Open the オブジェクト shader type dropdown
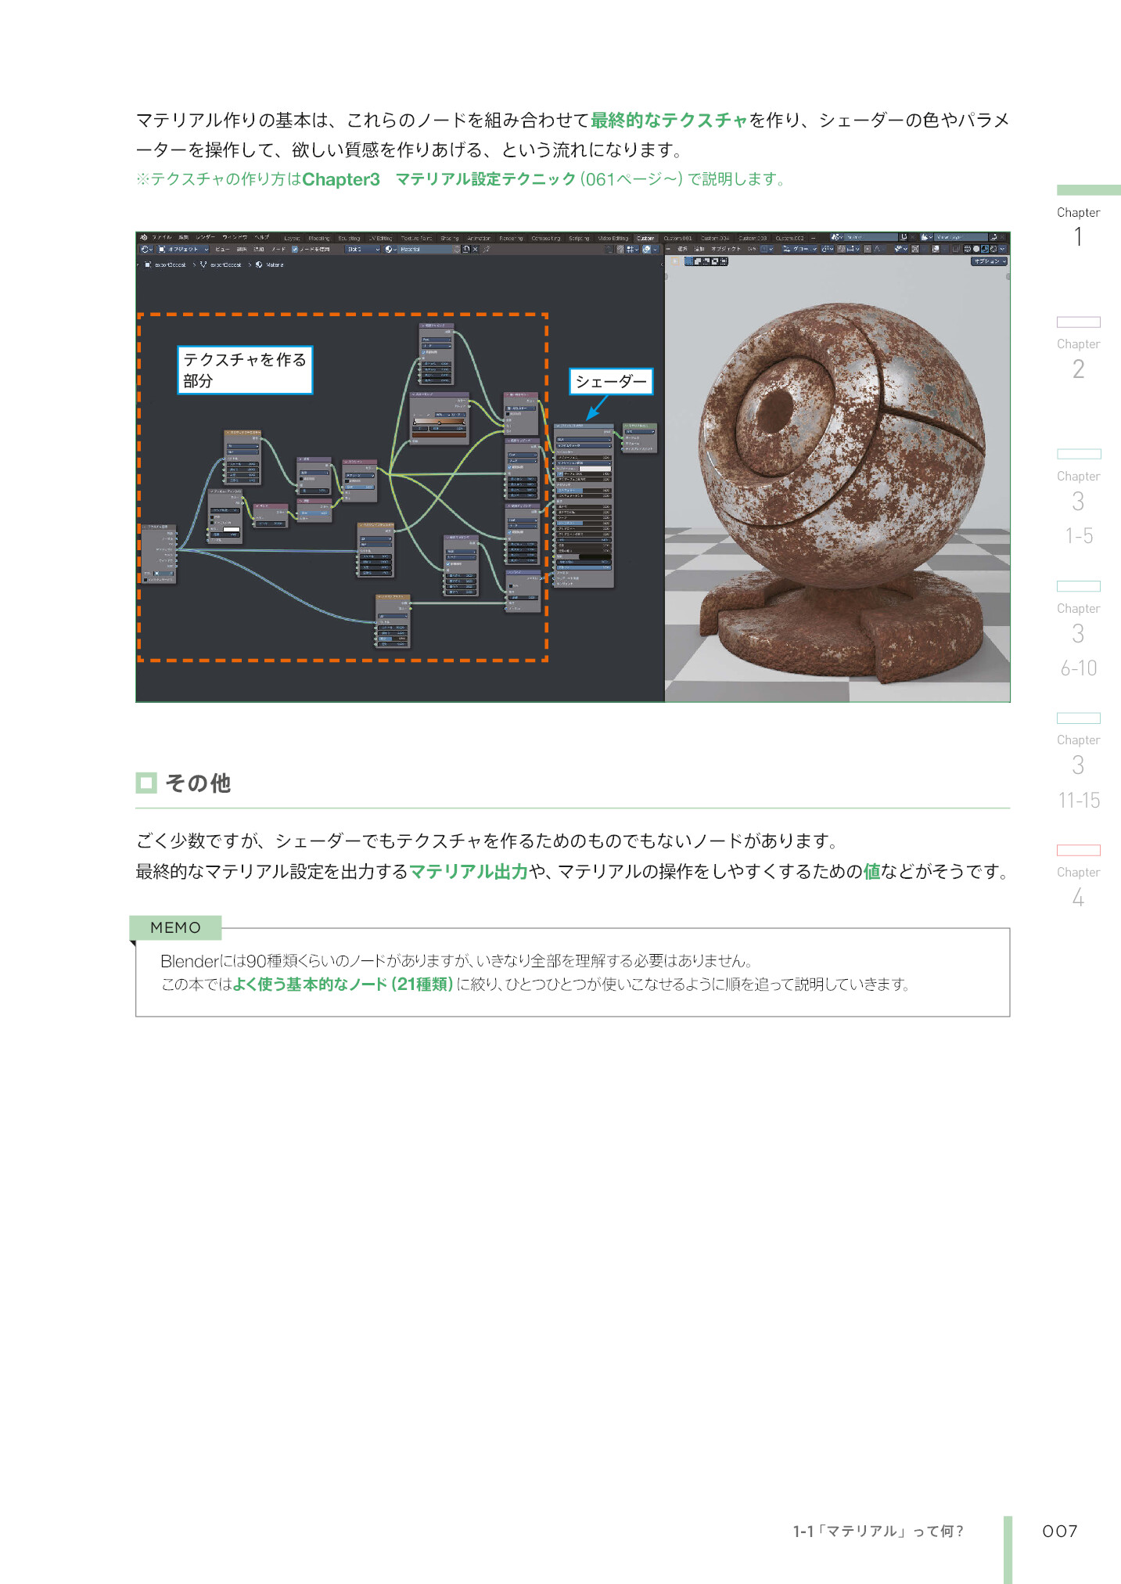 click(183, 249)
